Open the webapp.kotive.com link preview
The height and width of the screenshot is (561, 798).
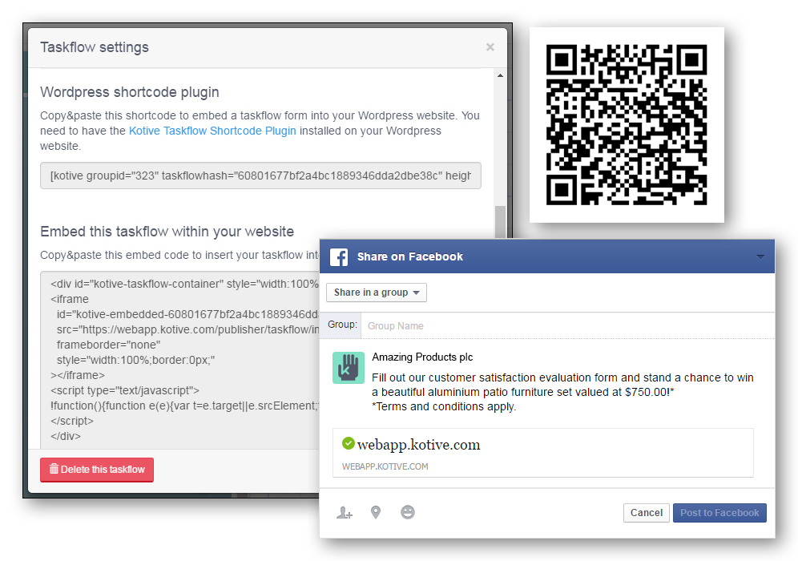click(543, 453)
